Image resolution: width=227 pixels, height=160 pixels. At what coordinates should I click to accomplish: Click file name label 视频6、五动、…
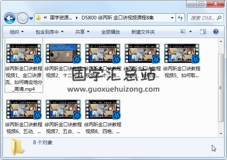click(x=24, y=128)
